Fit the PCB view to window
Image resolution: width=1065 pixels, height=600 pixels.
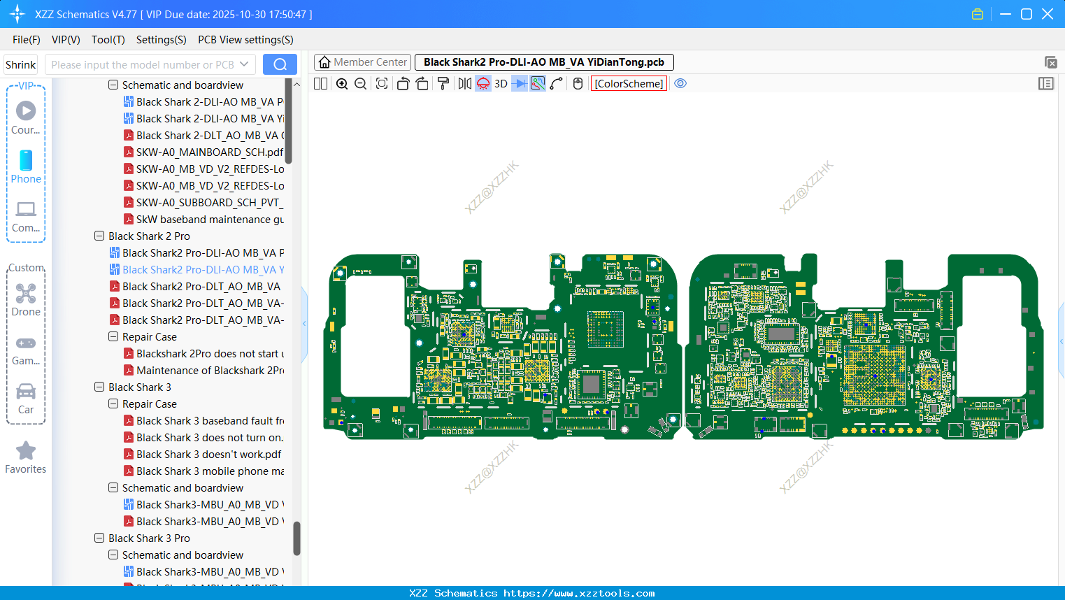pyautogui.click(x=382, y=84)
